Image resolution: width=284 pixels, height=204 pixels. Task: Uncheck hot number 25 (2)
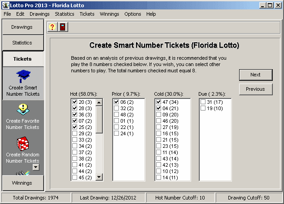pyautogui.click(x=74, y=127)
